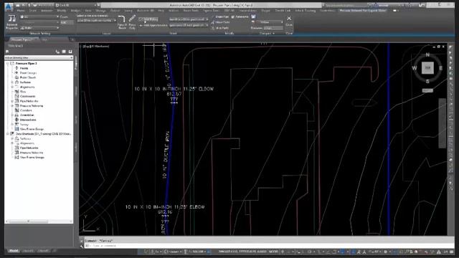The height and width of the screenshot is (258, 459).
Task: Open the fitting type dropdown beside Add Fitting
Action: click(x=189, y=19)
